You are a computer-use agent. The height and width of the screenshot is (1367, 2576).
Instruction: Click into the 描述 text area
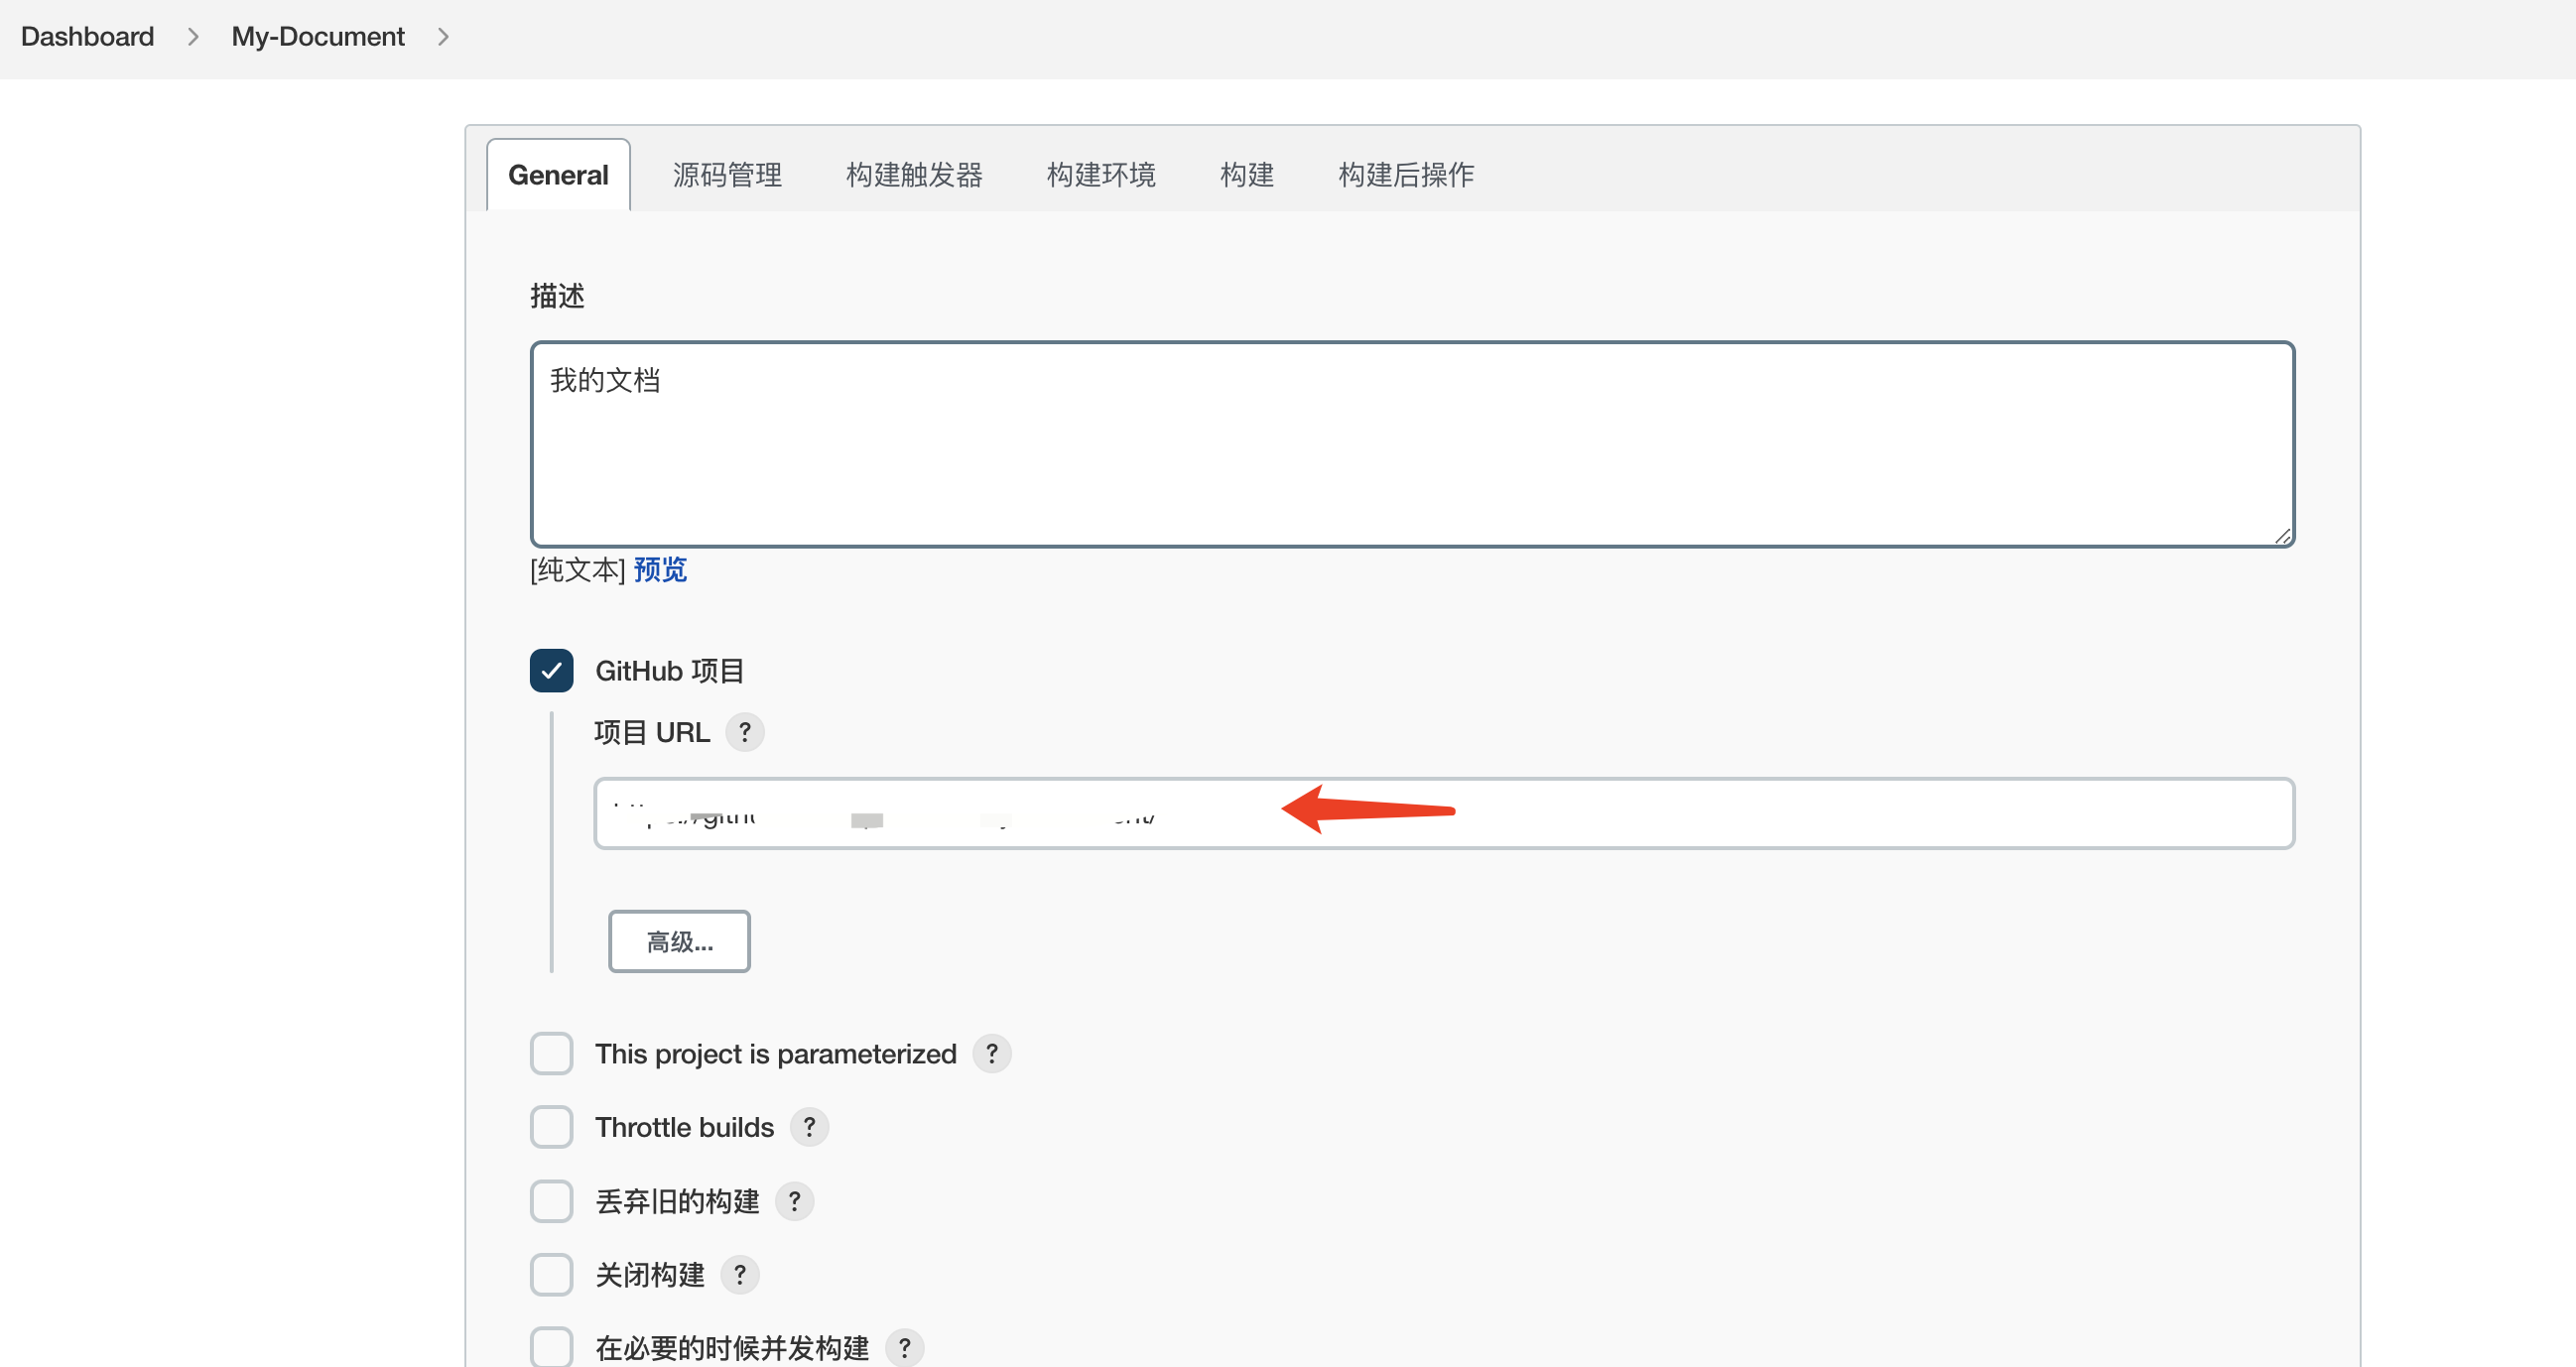(1412, 444)
